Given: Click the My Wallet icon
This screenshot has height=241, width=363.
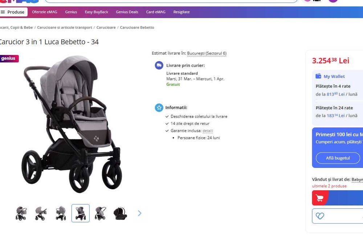Looking at the screenshot, I should coord(318,76).
